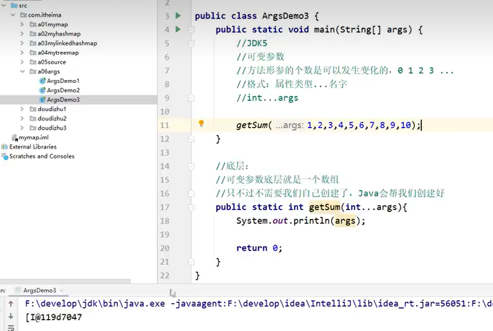Click the External Libraries icon
493x331 pixels.
(x=4, y=146)
